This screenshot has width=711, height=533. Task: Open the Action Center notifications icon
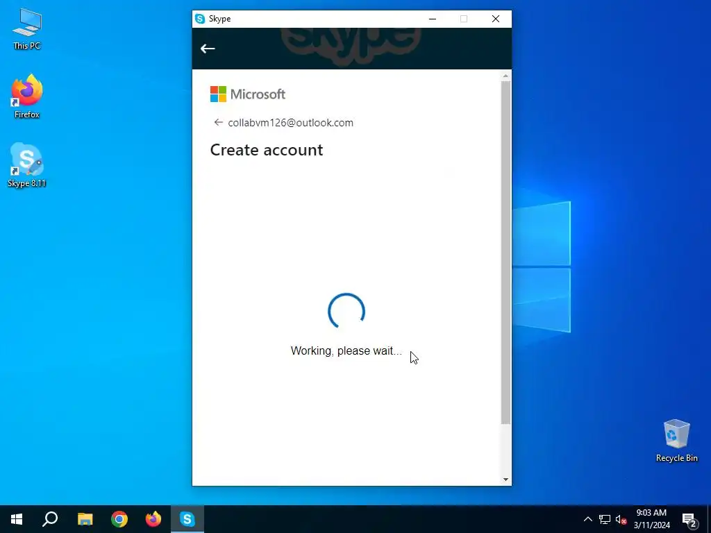(x=689, y=519)
